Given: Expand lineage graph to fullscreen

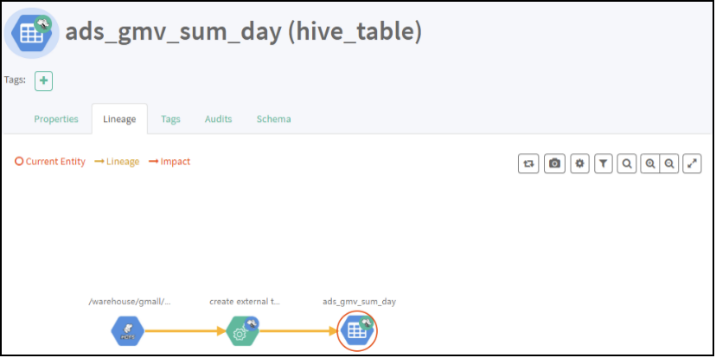Looking at the screenshot, I should 692,163.
